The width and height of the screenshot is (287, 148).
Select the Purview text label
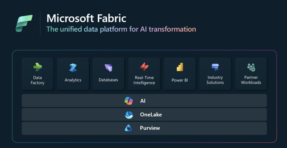(150, 128)
